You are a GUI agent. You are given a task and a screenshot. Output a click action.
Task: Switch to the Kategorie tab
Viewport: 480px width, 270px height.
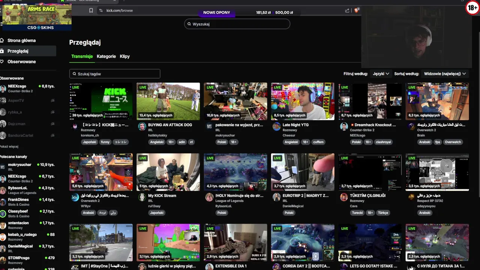coord(106,56)
